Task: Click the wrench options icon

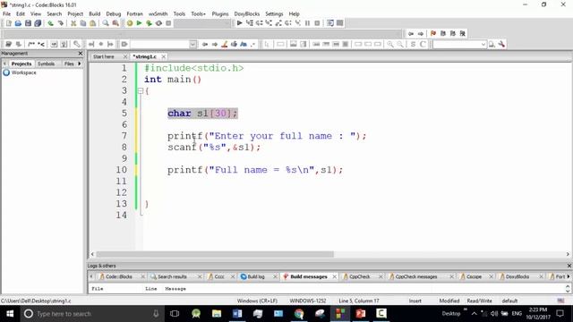Action: (x=501, y=44)
